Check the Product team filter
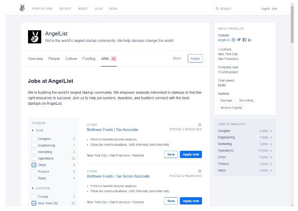This screenshot has width=298, height=211. 34,171
